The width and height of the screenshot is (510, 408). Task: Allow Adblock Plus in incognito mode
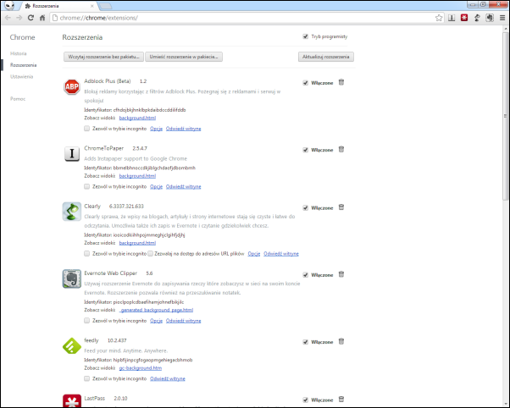click(x=87, y=129)
